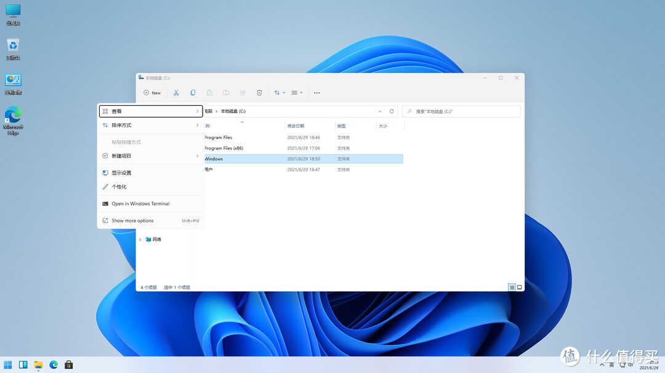Open the three-dot See more menu
This screenshot has width=665, height=373.
[x=316, y=93]
